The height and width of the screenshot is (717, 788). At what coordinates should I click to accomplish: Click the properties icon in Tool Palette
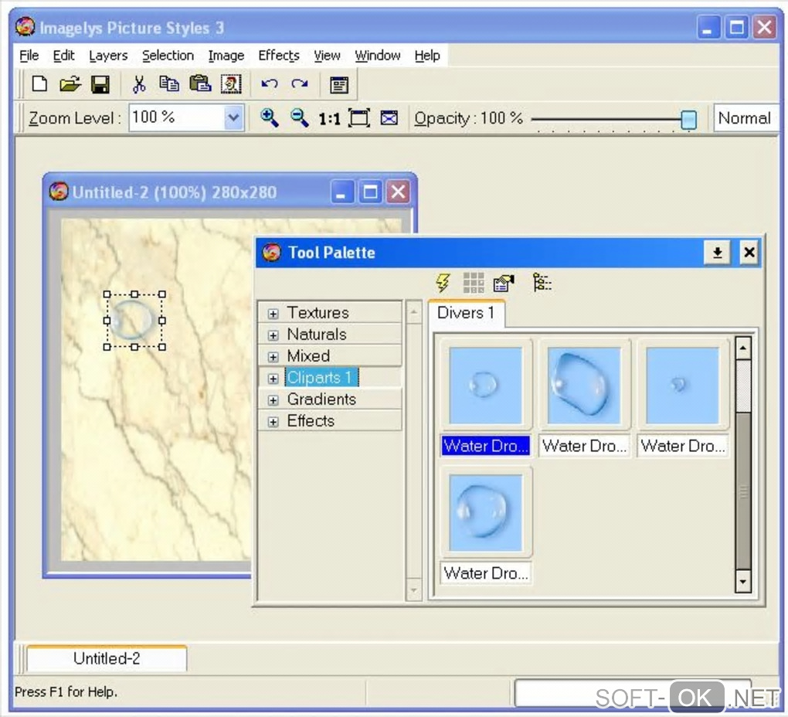point(504,284)
